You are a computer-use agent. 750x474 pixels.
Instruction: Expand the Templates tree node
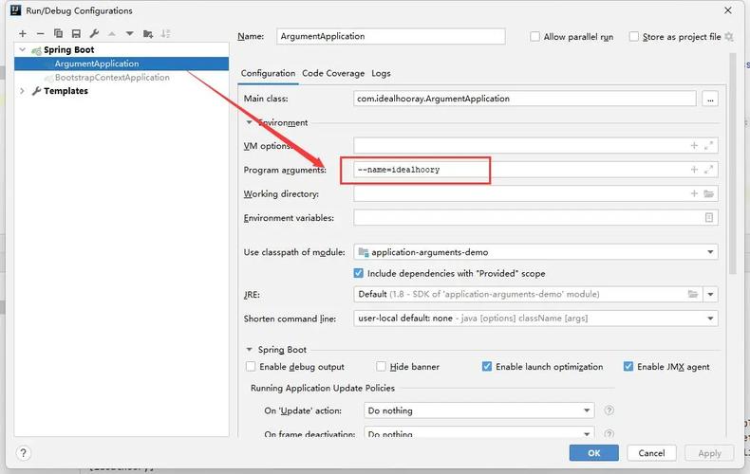(22, 91)
